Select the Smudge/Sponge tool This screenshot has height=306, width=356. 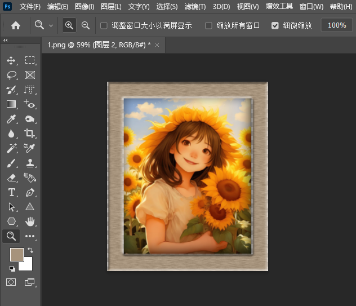(x=30, y=119)
